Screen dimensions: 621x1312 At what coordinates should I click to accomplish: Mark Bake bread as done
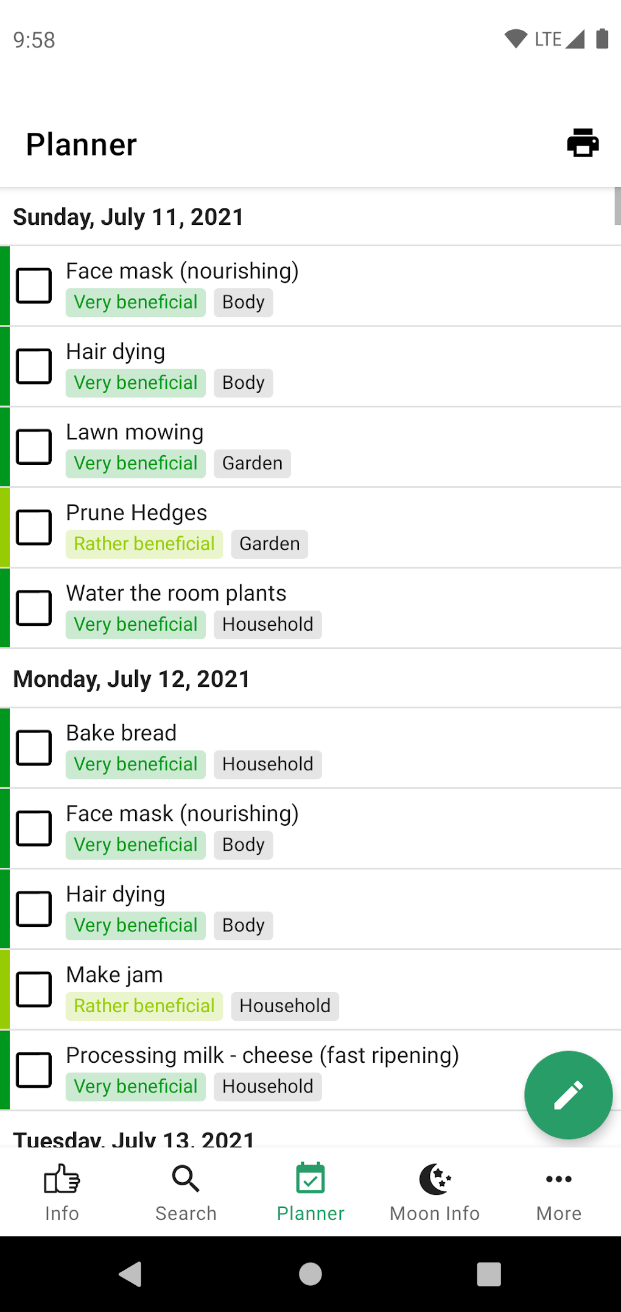pos(34,748)
